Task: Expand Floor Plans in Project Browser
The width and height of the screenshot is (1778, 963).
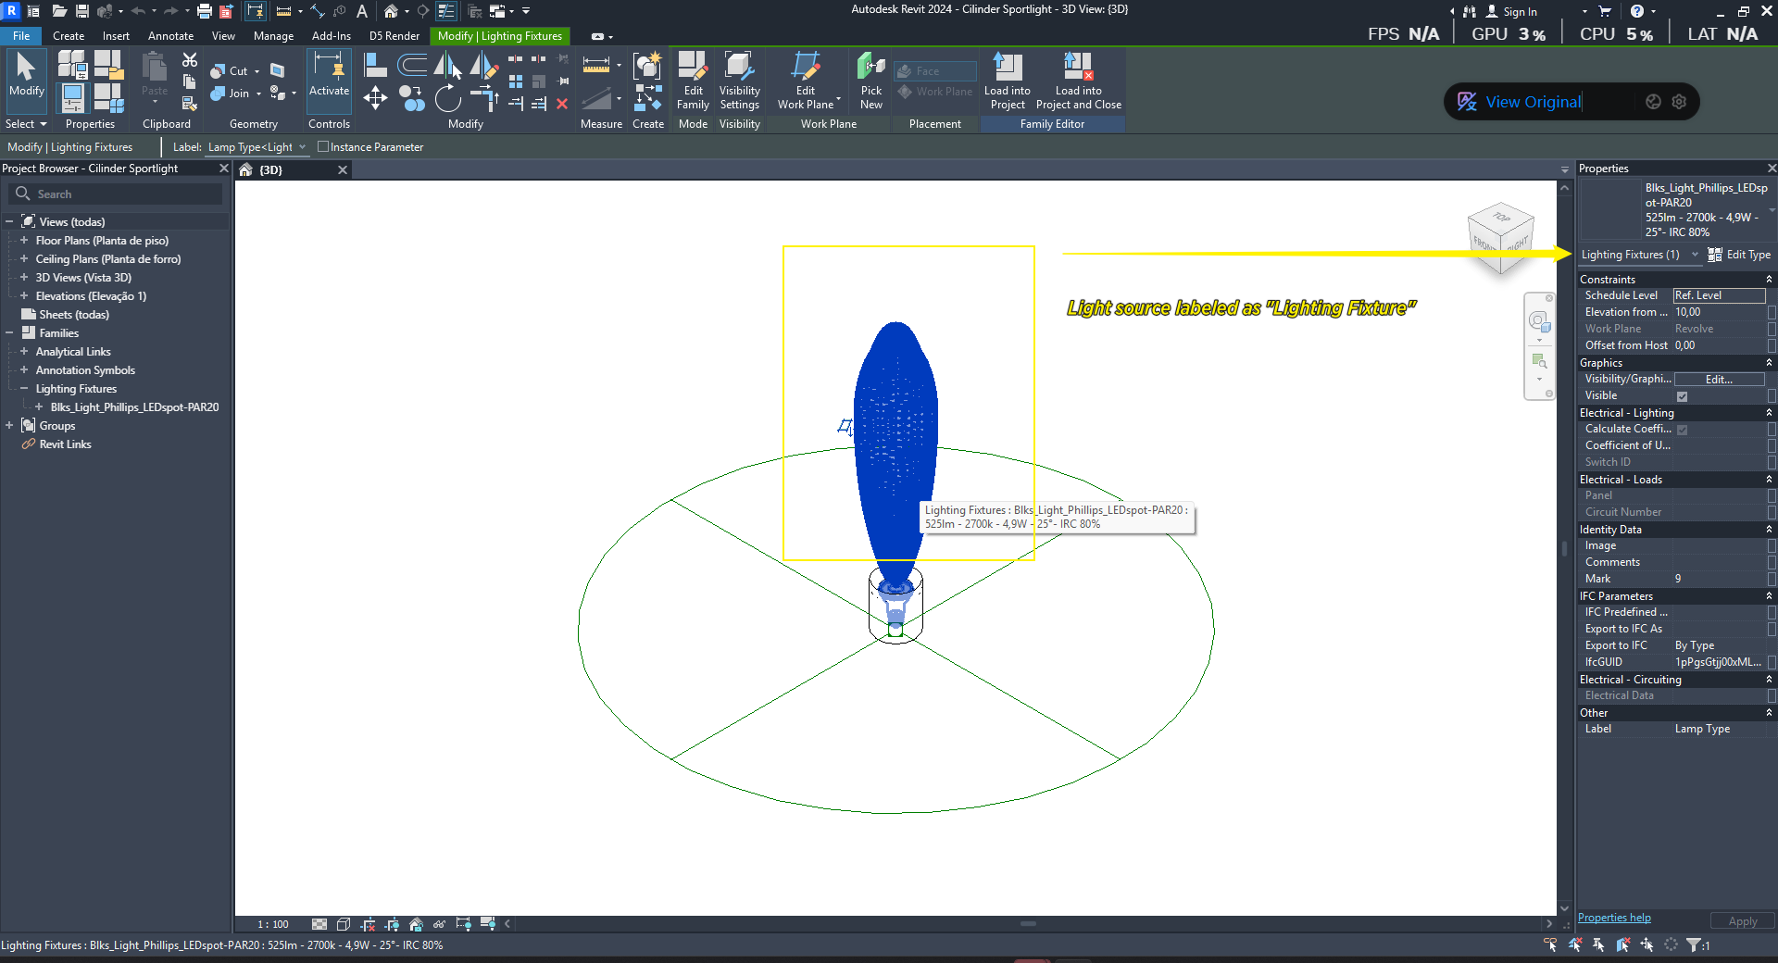Action: [24, 240]
